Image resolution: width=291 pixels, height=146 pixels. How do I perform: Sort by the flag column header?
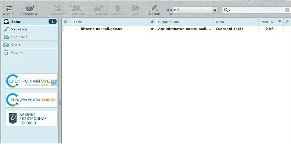click(280, 22)
